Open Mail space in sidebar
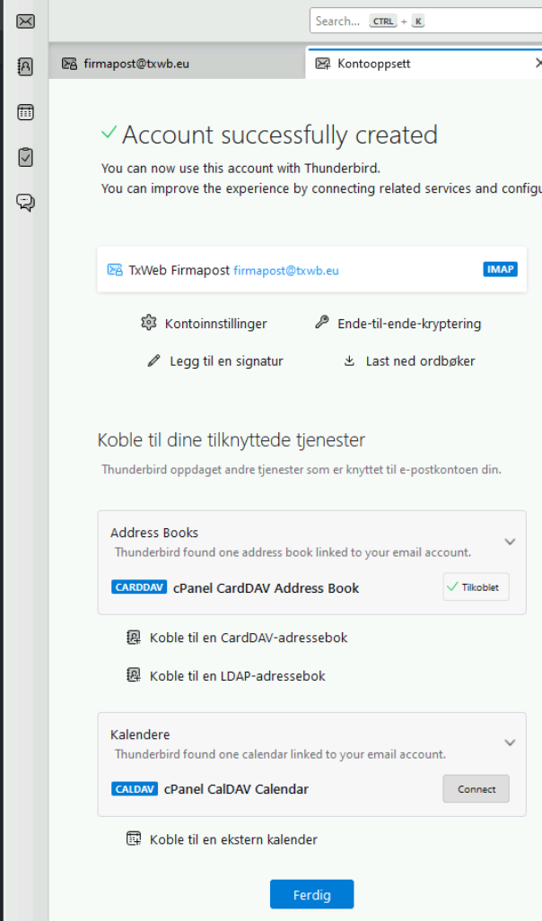 25,21
